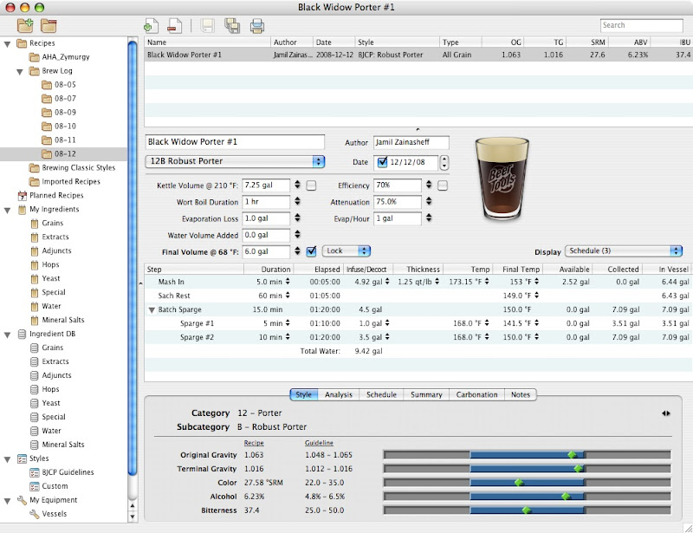Collapse the Batch Sparge step row
The image size is (693, 533).
[152, 309]
